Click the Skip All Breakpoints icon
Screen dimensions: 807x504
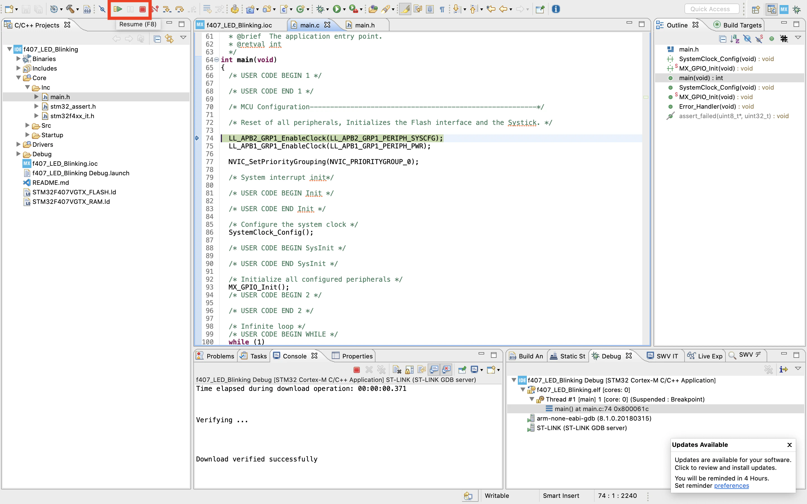coord(102,9)
